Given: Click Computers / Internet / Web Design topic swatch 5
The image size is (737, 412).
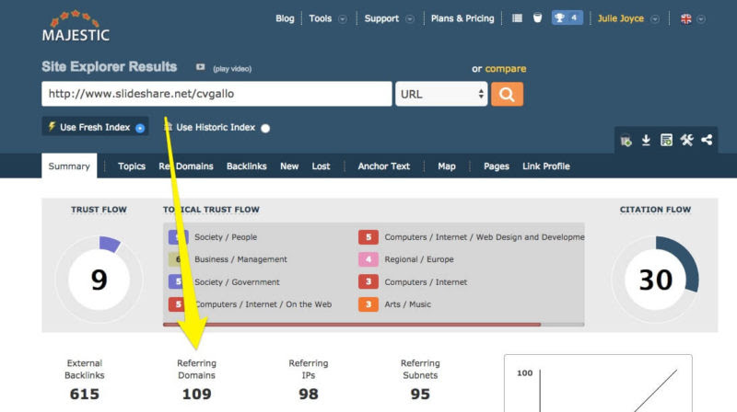Looking at the screenshot, I should [x=368, y=237].
